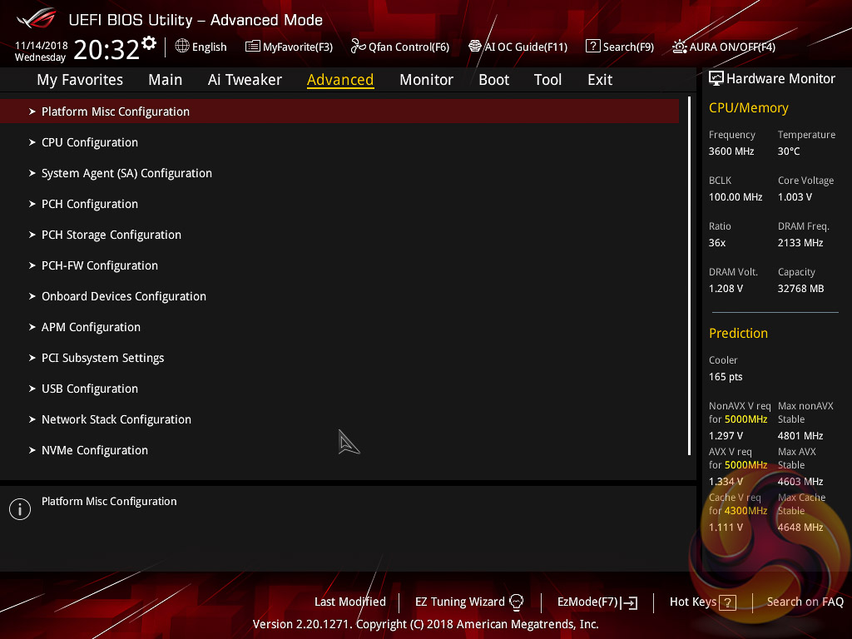Screen dimensions: 852x639
Task: Click the 100.00 MHz BCLK value
Action: (736, 197)
